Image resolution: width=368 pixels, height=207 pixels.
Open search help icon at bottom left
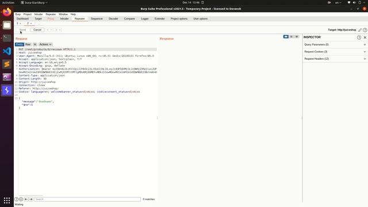pos(17,199)
